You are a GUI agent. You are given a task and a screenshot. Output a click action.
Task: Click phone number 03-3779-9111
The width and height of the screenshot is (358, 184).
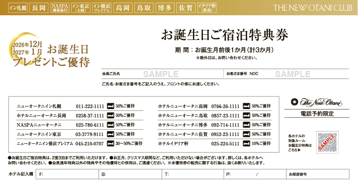(x=89, y=134)
